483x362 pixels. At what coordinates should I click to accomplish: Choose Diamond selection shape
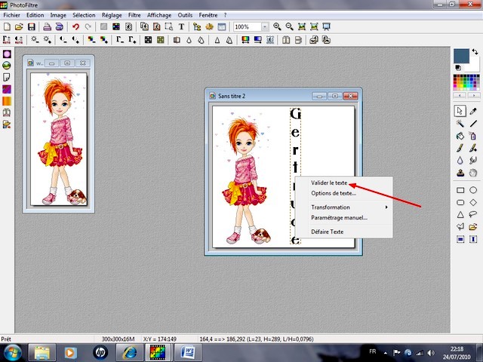coord(473,202)
